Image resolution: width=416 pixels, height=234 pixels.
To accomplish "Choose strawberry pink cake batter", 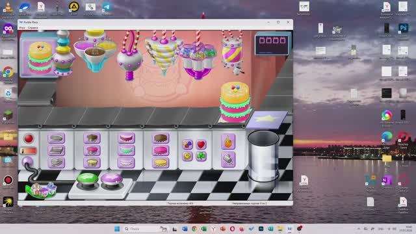I will (x=92, y=150).
